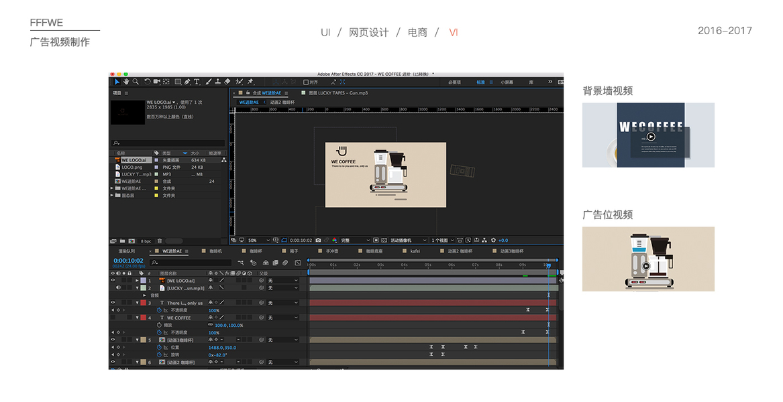Mute audio of LUCKY mp3 layer
Image resolution: width=783 pixels, height=402 pixels.
(118, 288)
